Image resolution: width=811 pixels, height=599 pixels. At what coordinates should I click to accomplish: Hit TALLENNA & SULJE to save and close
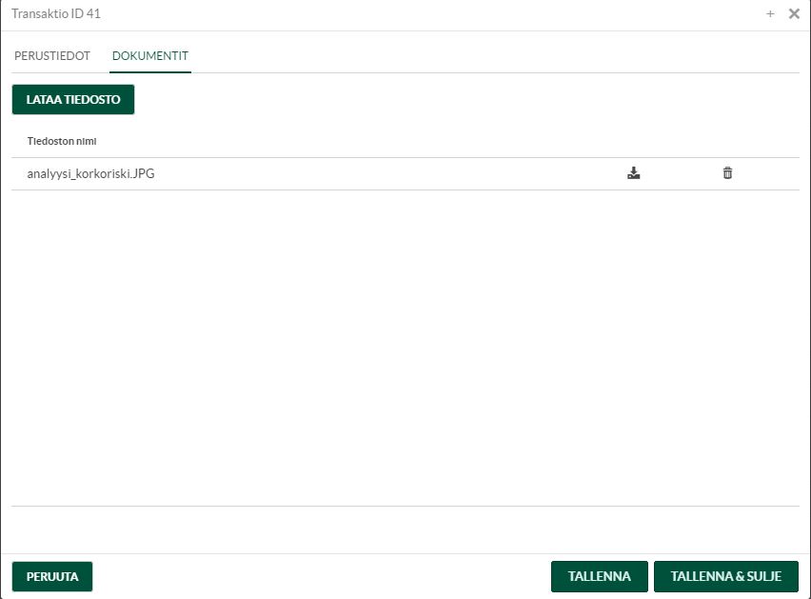[725, 576]
